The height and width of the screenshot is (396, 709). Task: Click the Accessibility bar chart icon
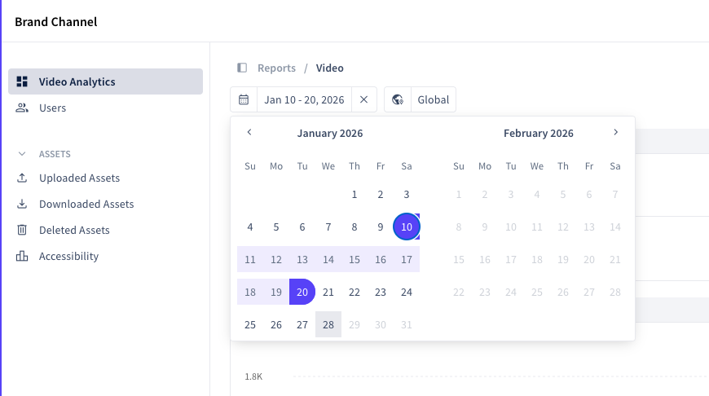(22, 256)
